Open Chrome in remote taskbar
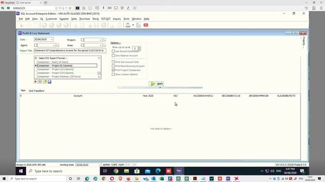 tap(116, 171)
